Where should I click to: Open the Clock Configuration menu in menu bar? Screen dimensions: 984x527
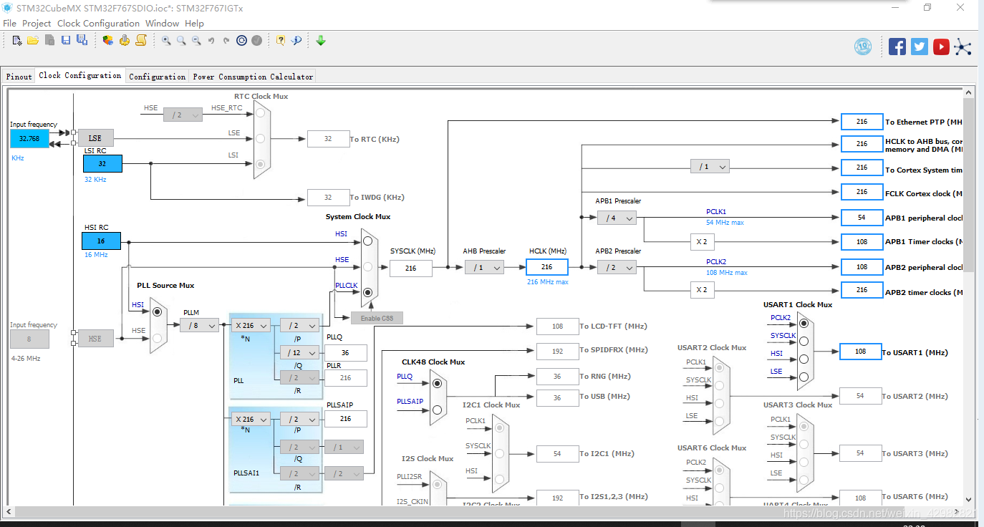click(x=98, y=23)
